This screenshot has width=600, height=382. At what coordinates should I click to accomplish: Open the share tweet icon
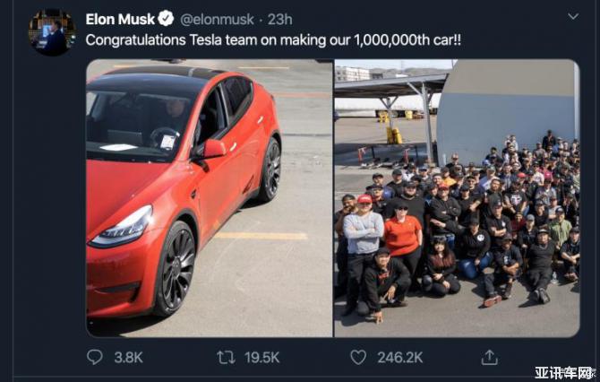tap(489, 357)
